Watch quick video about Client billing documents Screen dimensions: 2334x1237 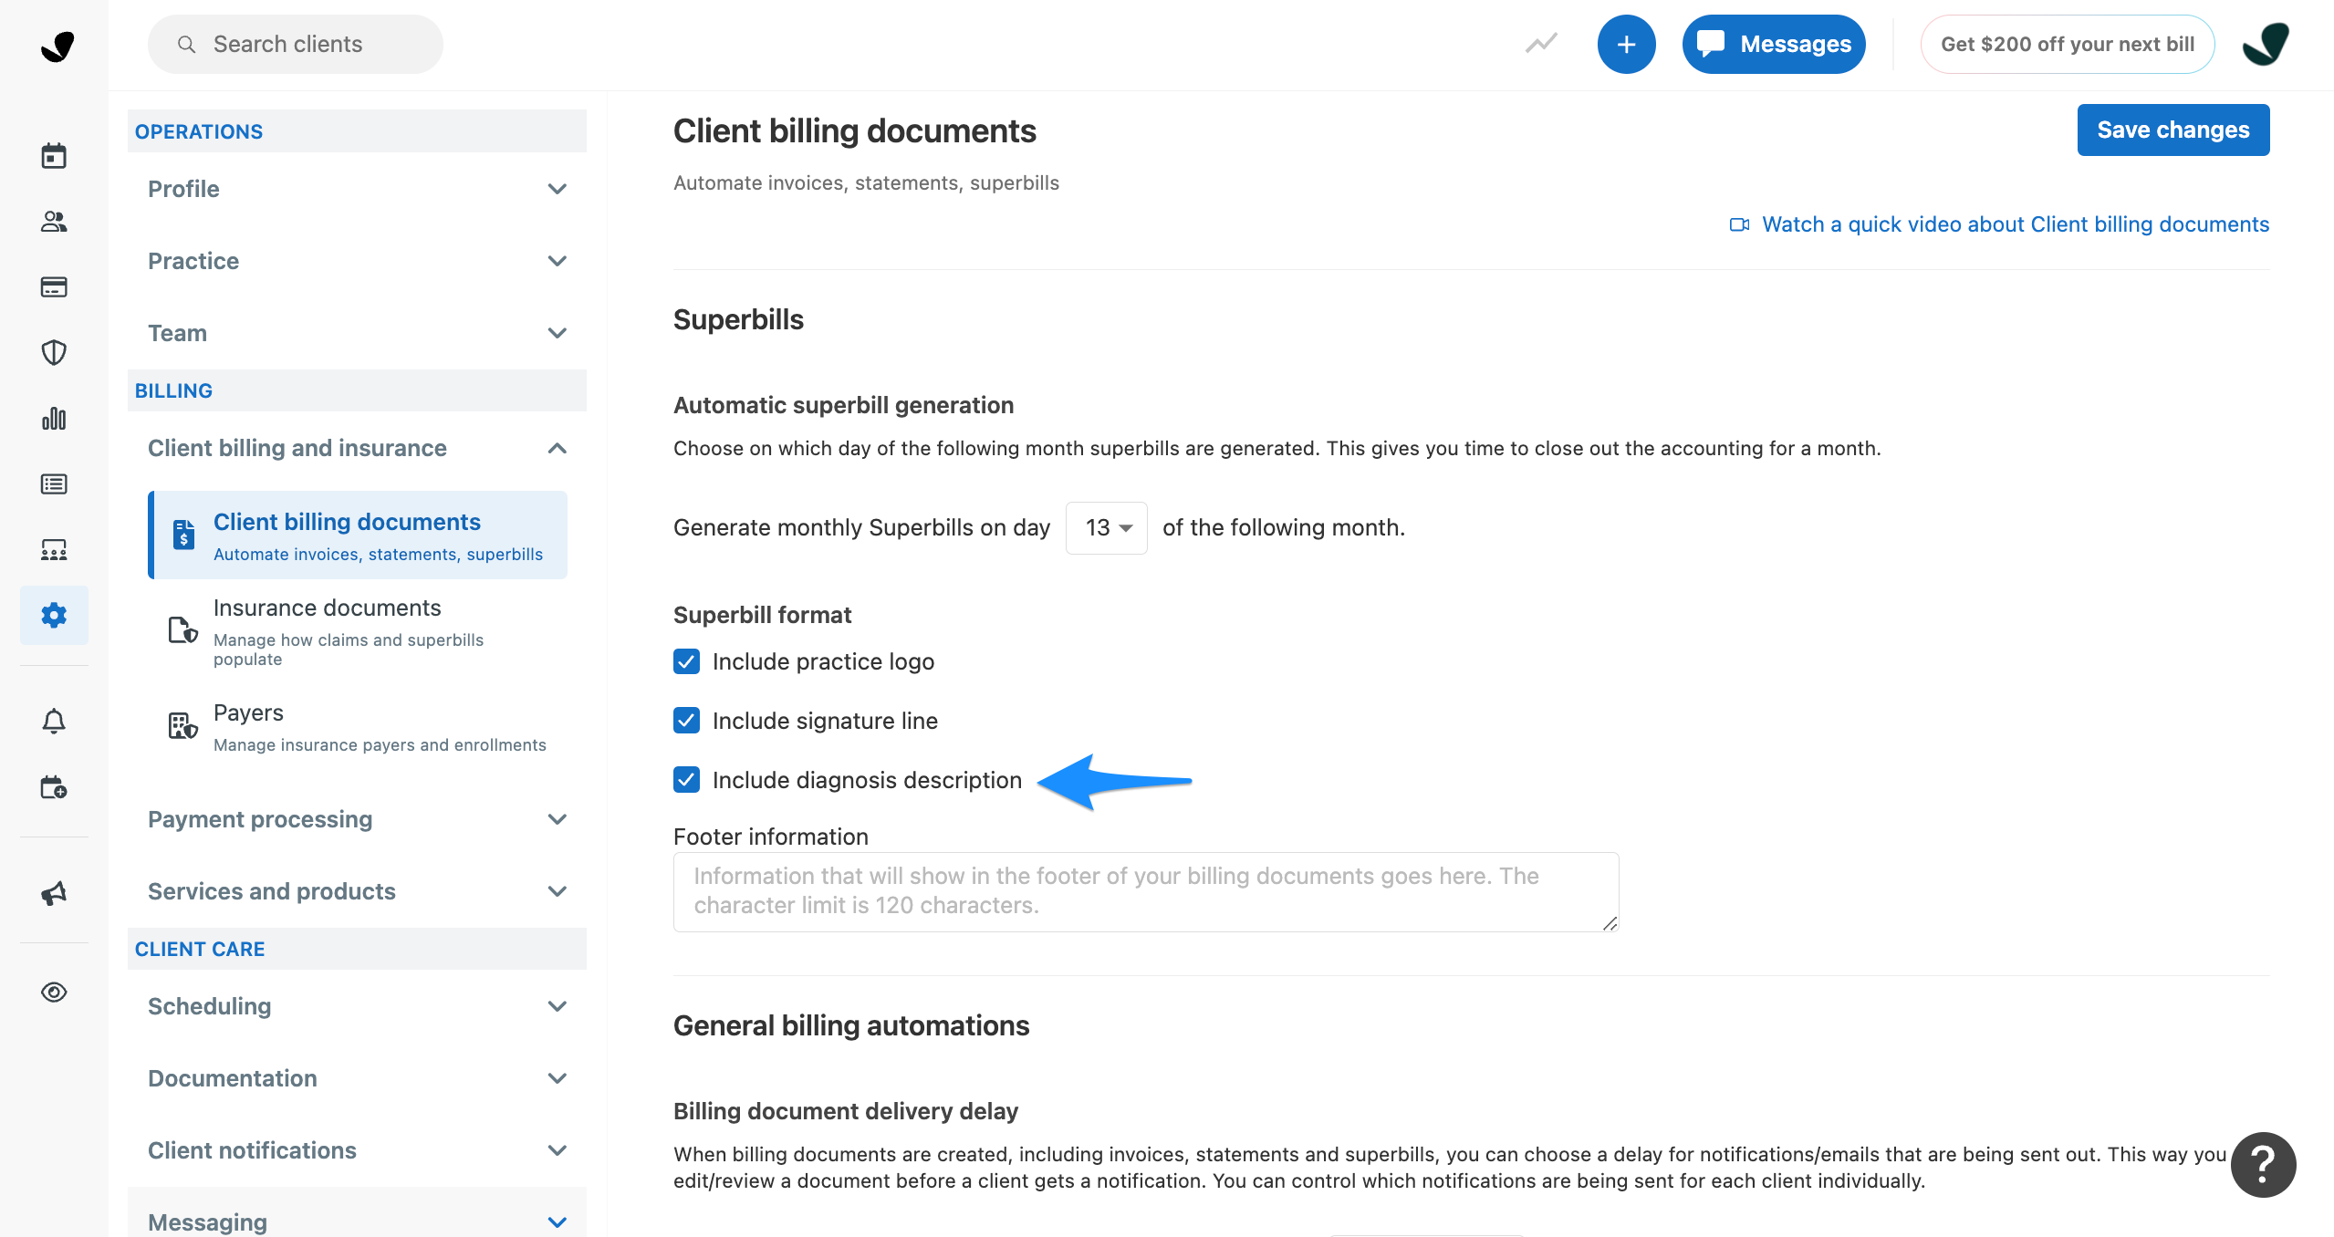coord(2015,224)
